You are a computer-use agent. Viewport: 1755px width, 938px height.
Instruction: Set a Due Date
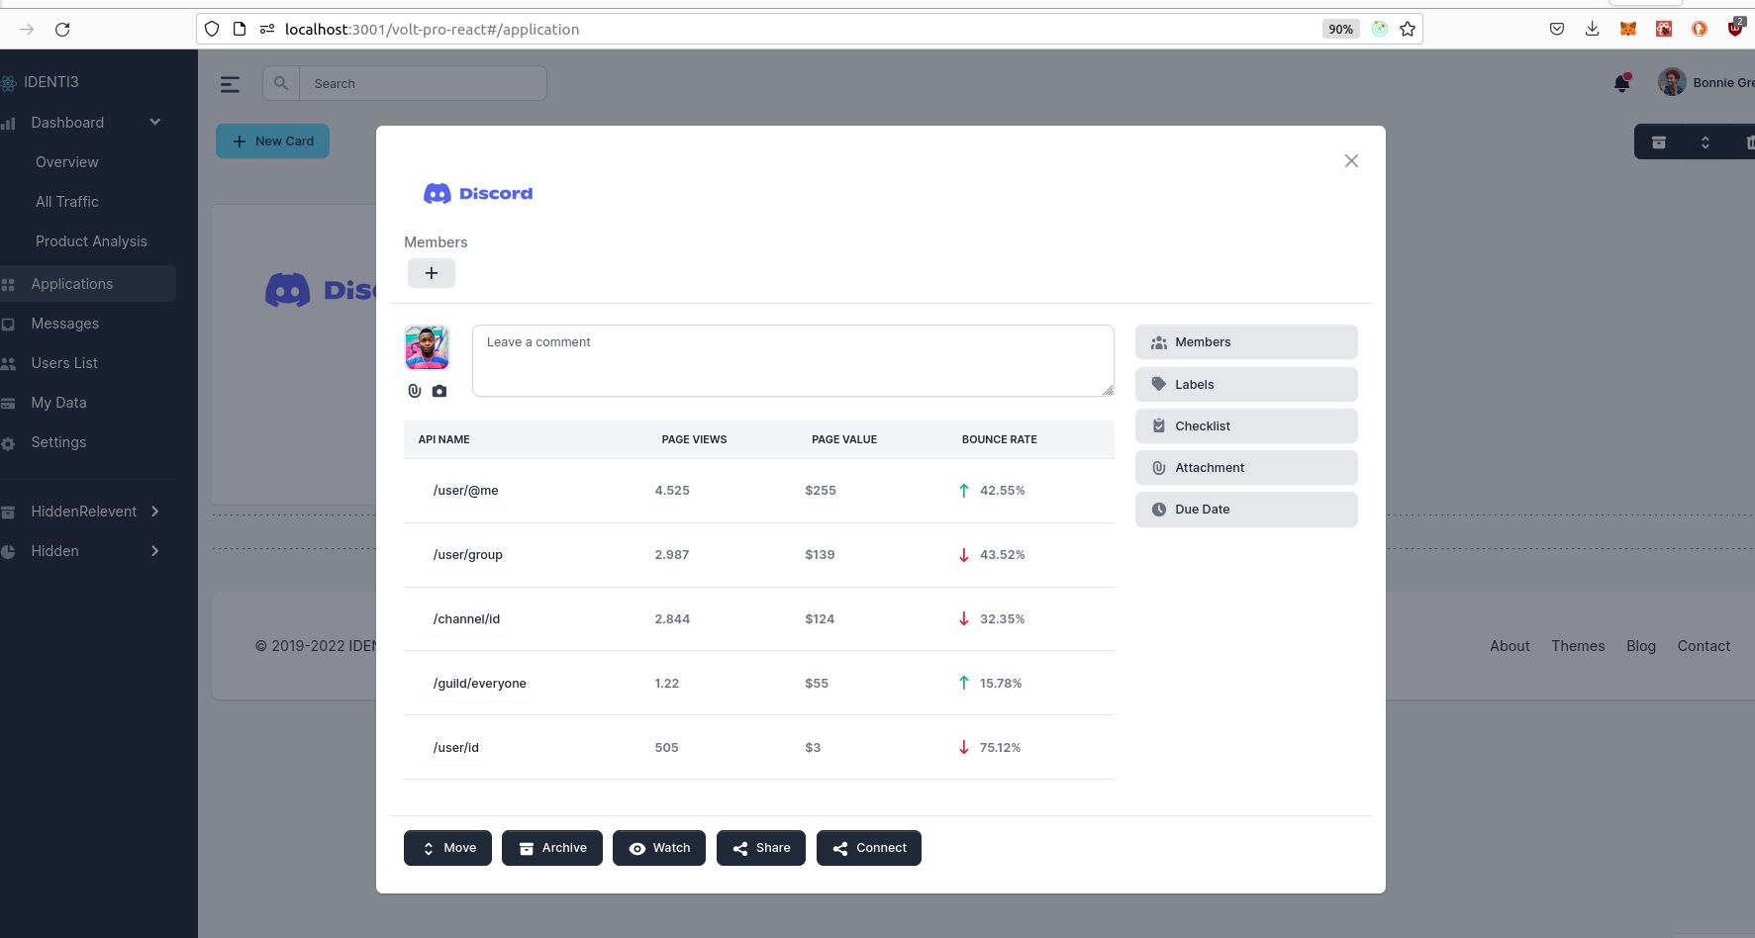(1246, 510)
